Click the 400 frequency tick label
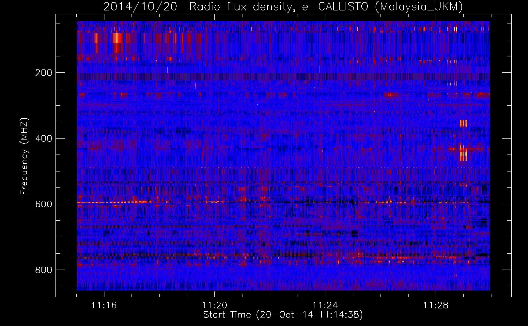This screenshot has height=326, width=528. pyautogui.click(x=44, y=139)
